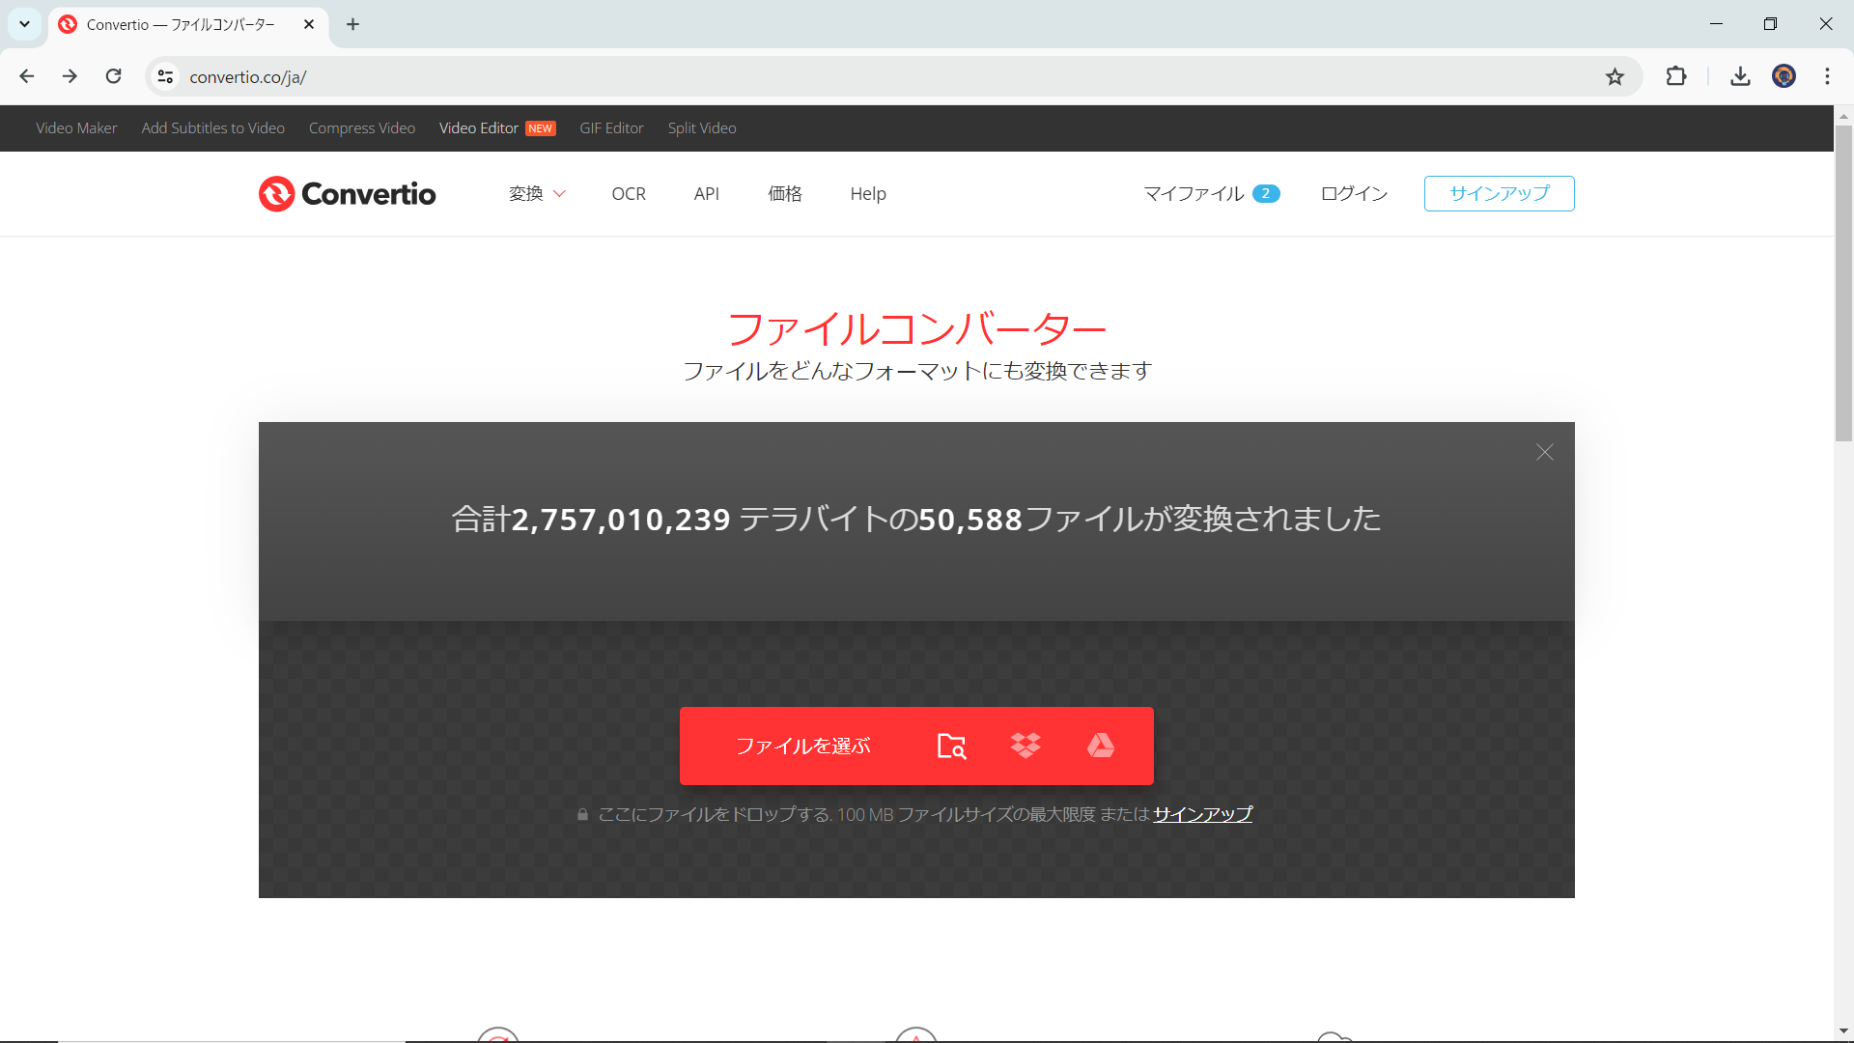Bookmark this page with star icon
Screen dimensions: 1854x1043
coord(1615,76)
